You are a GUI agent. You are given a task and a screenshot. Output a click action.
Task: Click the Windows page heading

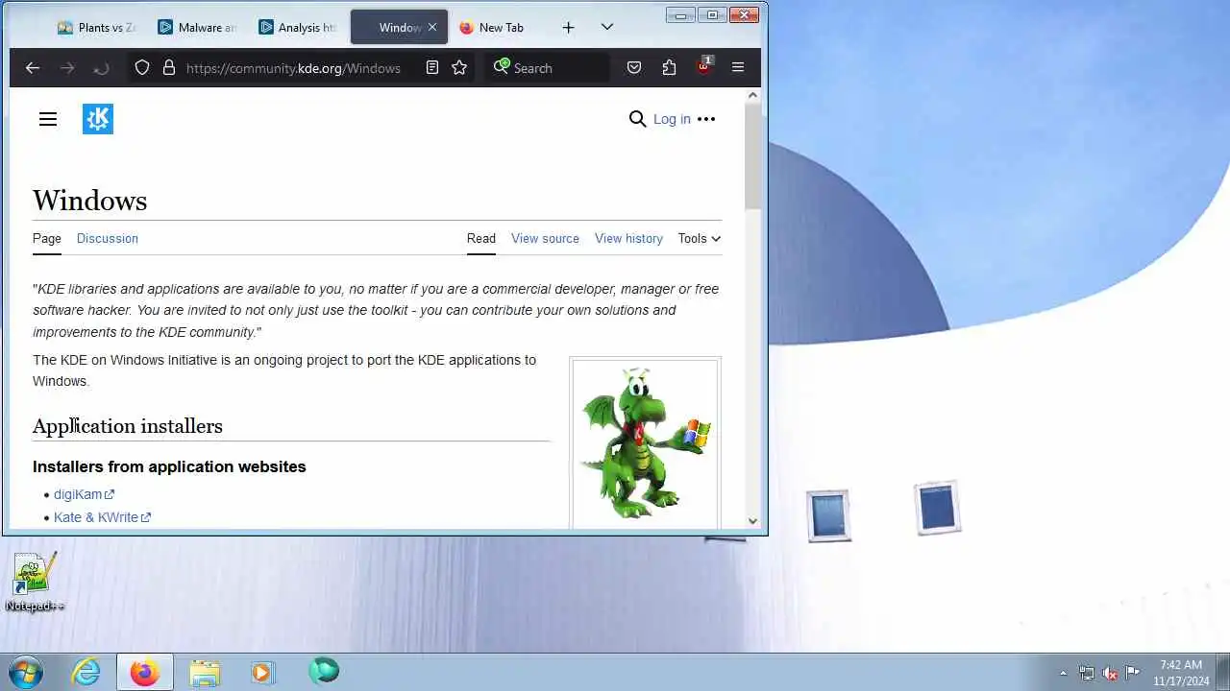(x=89, y=201)
